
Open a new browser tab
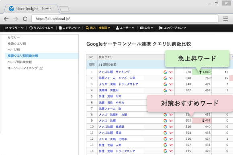click(x=64, y=9)
